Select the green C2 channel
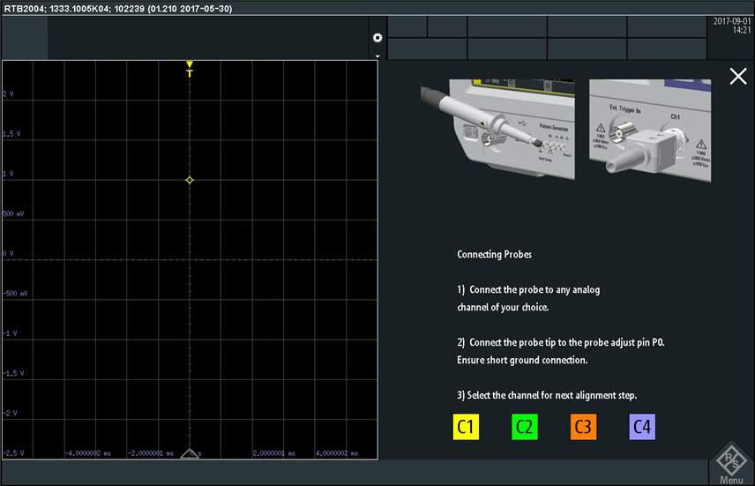The width and height of the screenshot is (755, 486). coord(524,428)
